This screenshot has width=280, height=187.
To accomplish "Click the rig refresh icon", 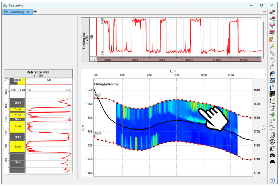I will (272, 141).
